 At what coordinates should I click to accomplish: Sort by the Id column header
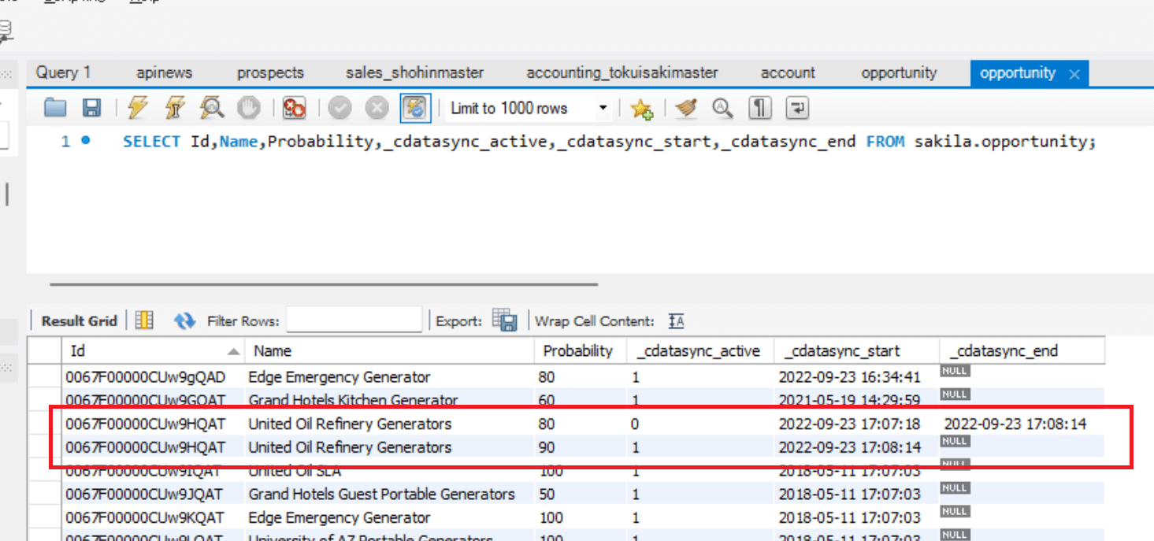(x=154, y=351)
